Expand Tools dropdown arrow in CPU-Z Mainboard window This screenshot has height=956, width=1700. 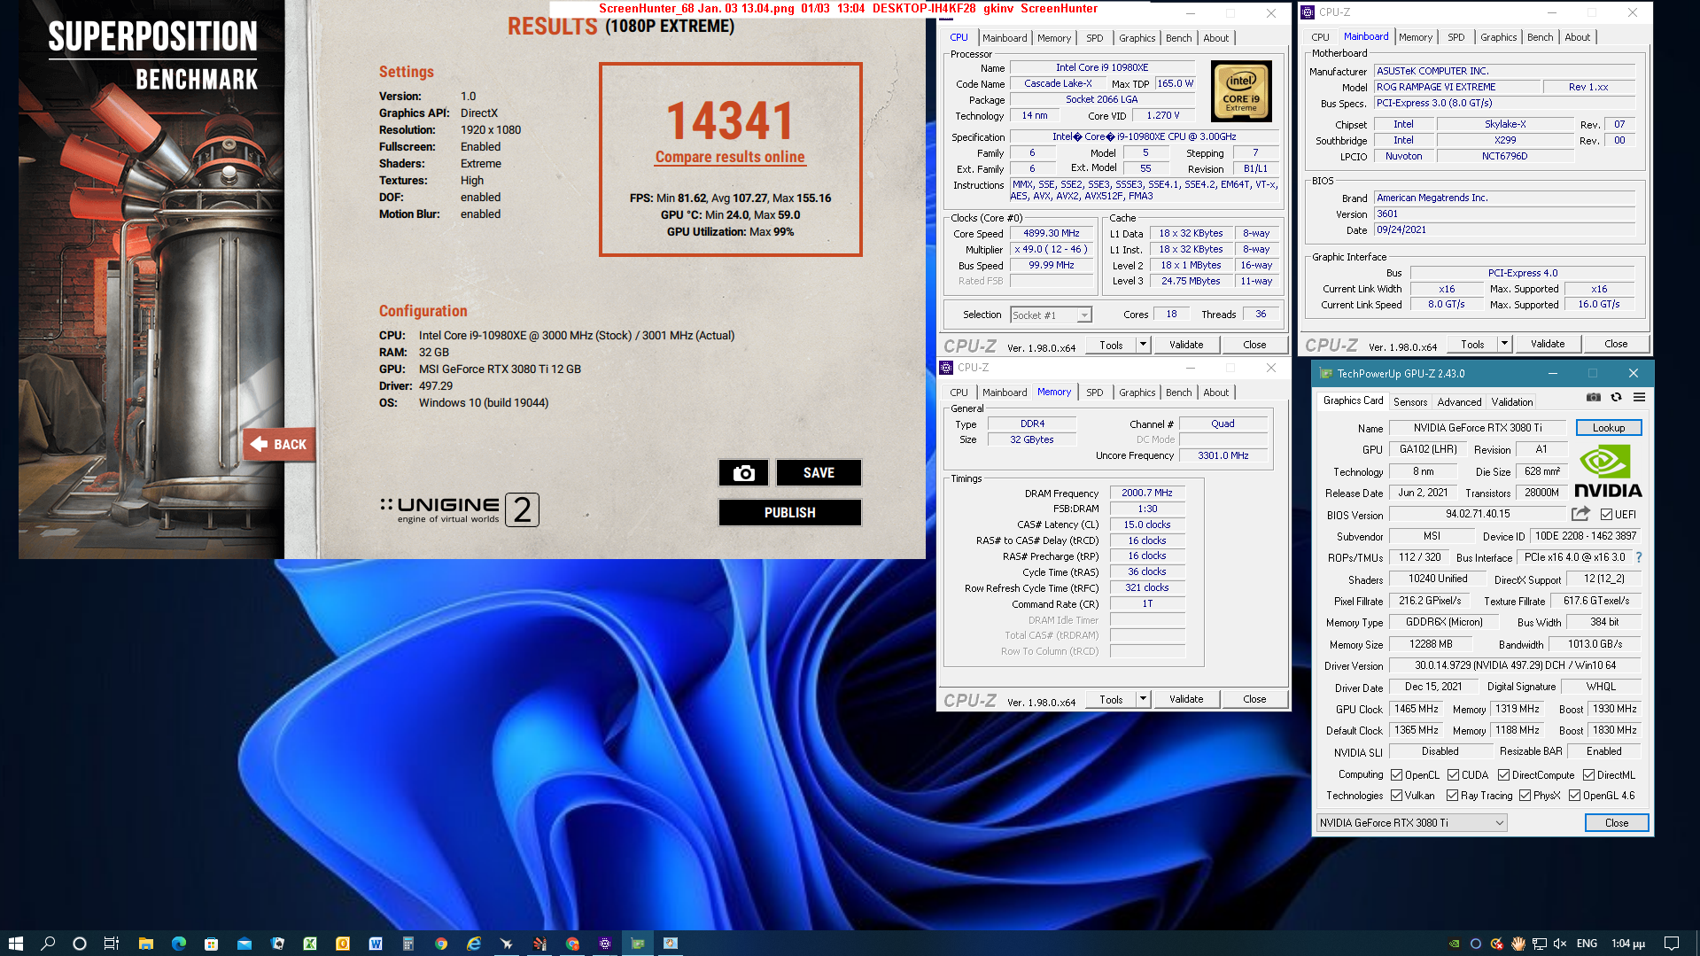coord(1504,343)
